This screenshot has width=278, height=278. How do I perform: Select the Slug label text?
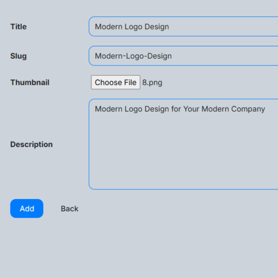click(x=18, y=56)
